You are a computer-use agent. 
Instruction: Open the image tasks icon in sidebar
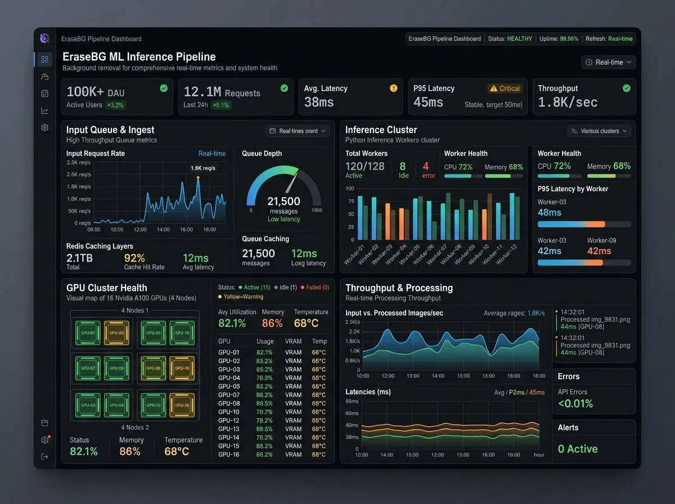pos(44,93)
